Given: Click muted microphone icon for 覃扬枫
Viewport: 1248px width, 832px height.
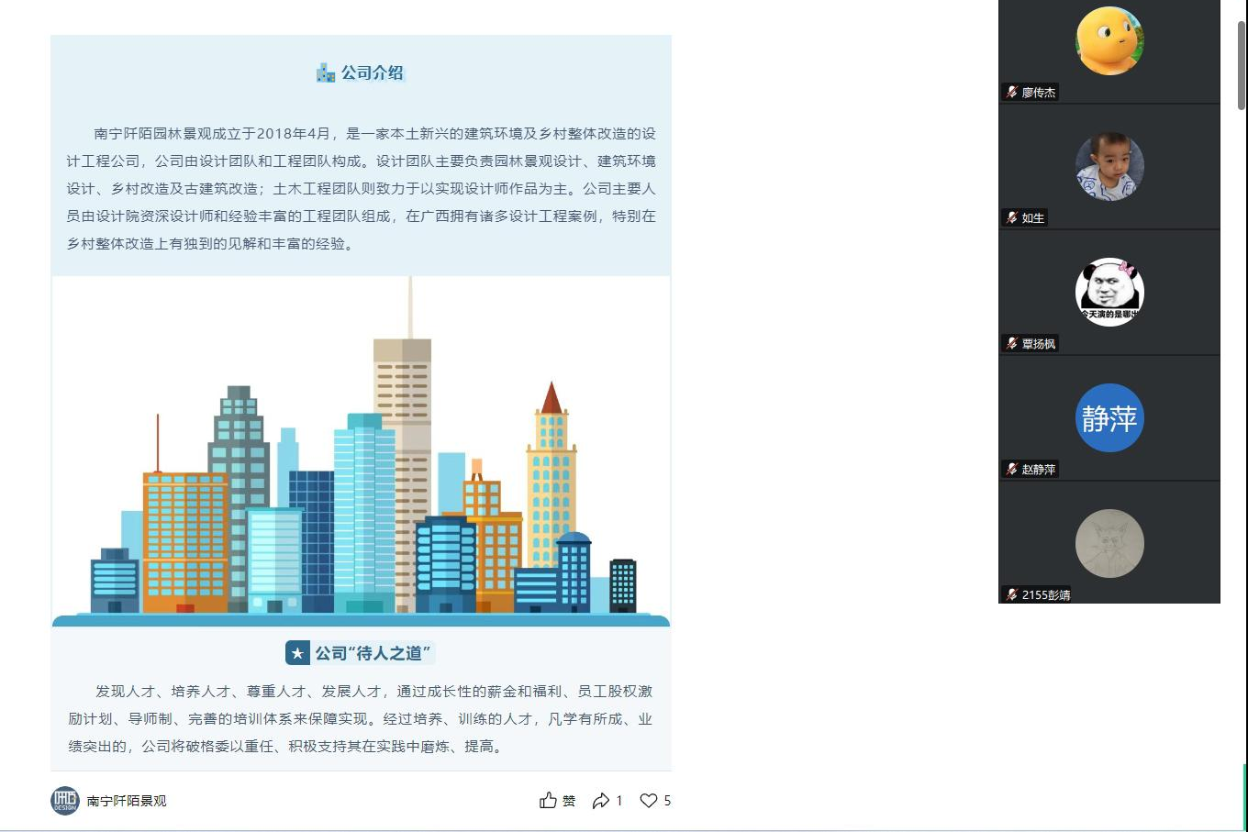Looking at the screenshot, I should pyautogui.click(x=1011, y=343).
